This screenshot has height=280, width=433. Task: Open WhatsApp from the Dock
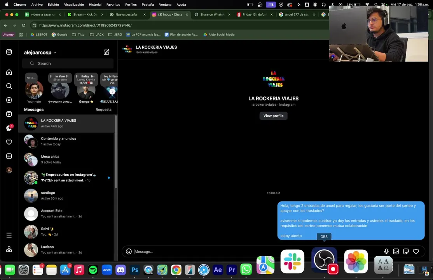click(246, 270)
